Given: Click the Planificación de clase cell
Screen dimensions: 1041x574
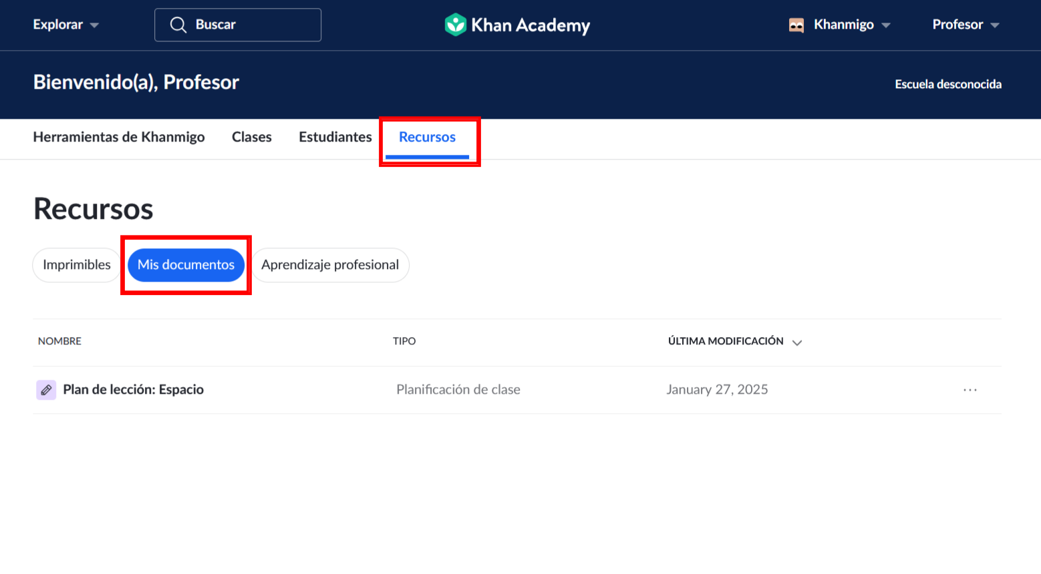Looking at the screenshot, I should [x=458, y=390].
